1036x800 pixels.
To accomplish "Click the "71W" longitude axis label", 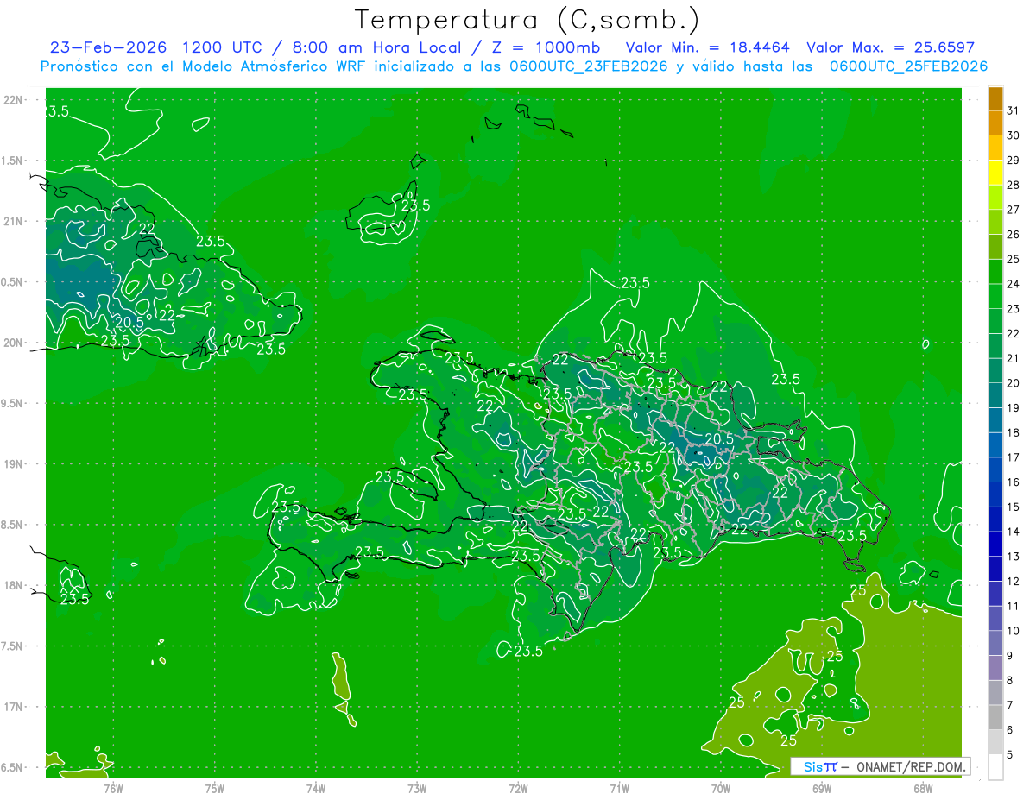I will click(619, 788).
